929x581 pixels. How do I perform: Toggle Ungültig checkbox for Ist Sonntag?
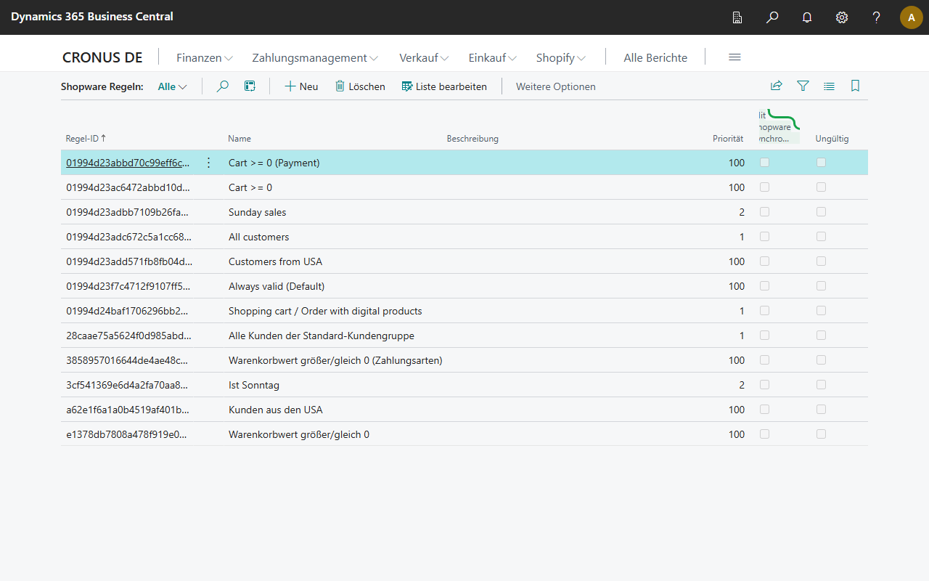tap(821, 385)
